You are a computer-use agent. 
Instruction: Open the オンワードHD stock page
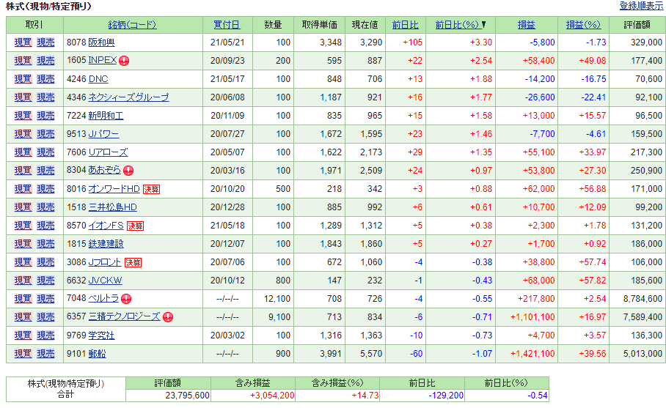click(x=114, y=189)
